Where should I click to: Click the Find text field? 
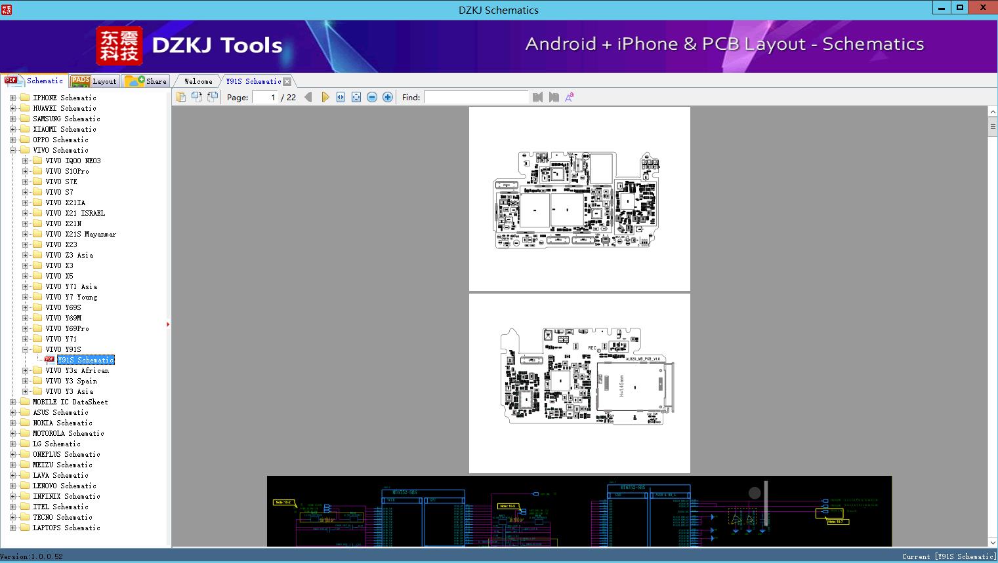pyautogui.click(x=476, y=97)
